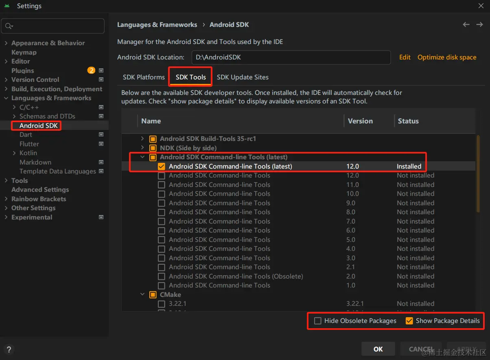This screenshot has width=490, height=360.
Task: Select the SDK Tools tab
Action: click(x=190, y=77)
